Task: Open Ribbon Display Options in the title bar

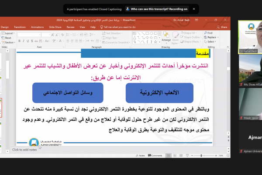Action: [196, 20]
